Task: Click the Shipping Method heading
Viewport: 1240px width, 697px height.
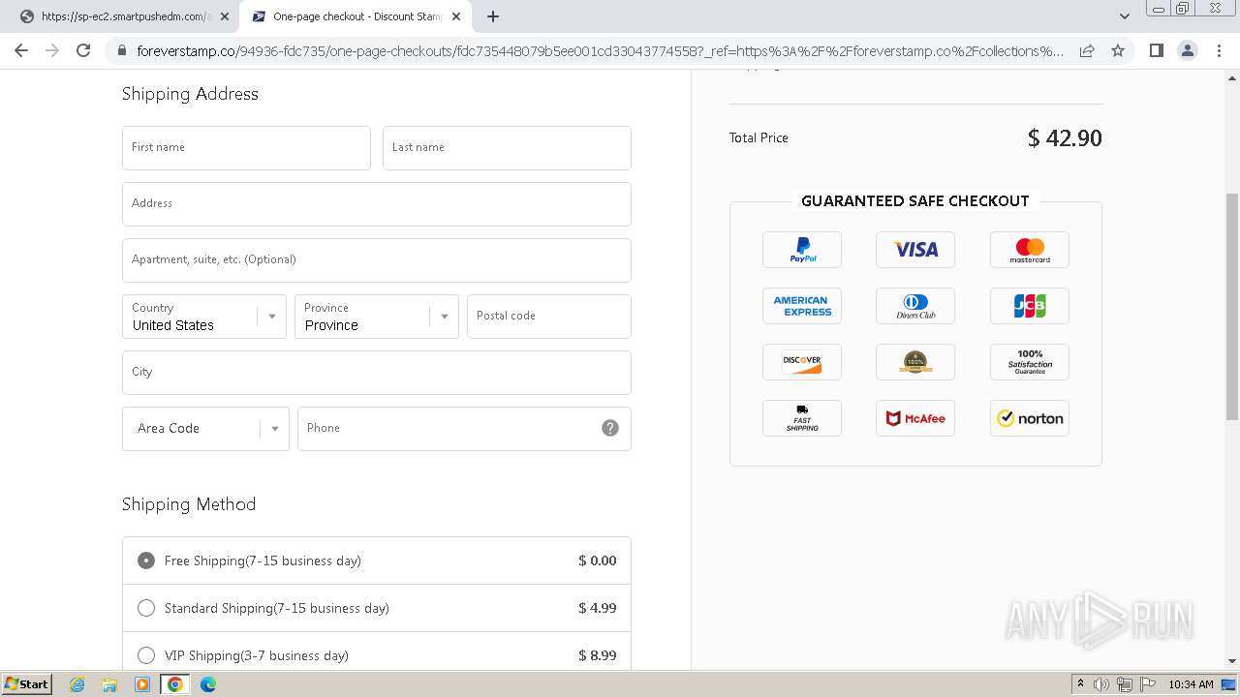Action: [189, 504]
